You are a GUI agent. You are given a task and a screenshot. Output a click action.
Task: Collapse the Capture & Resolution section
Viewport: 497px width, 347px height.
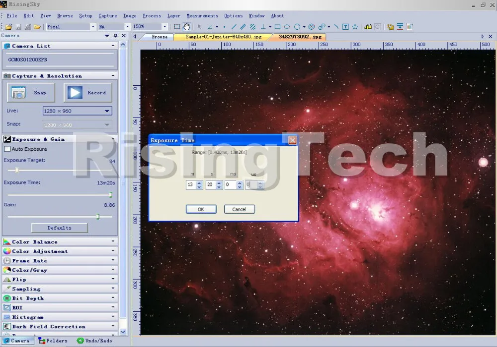point(113,76)
